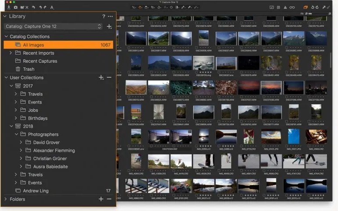The width and height of the screenshot is (338, 211).
Task: Click the Rotate Right icon
Action: (x=317, y=7)
